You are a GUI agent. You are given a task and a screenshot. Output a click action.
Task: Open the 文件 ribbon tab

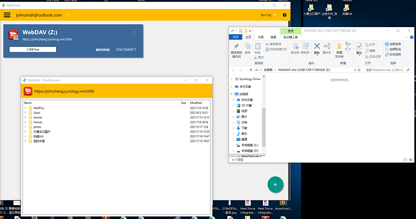(x=235, y=37)
